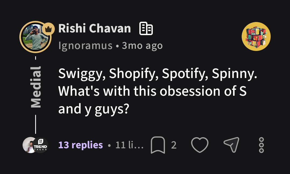Like the post with the heart icon
The image size is (290, 174).
200,145
